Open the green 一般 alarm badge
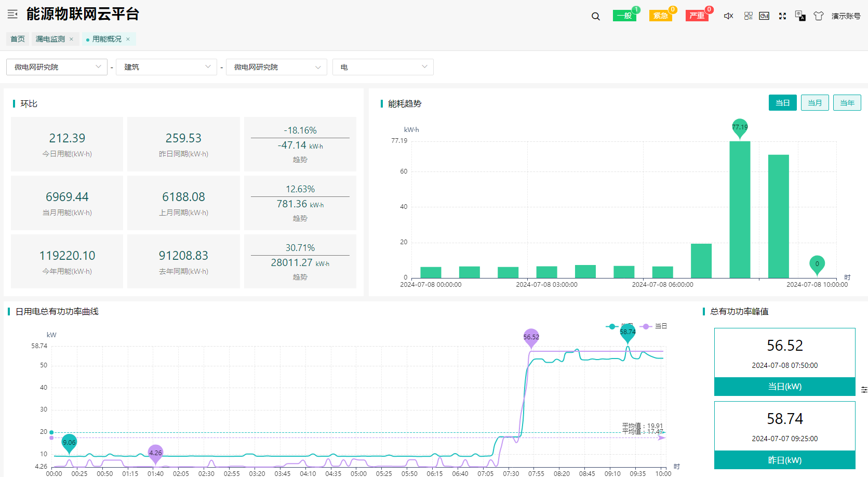 click(625, 16)
